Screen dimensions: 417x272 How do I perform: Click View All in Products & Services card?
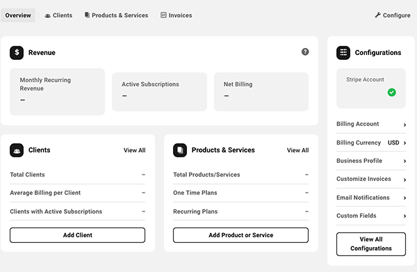pos(298,150)
